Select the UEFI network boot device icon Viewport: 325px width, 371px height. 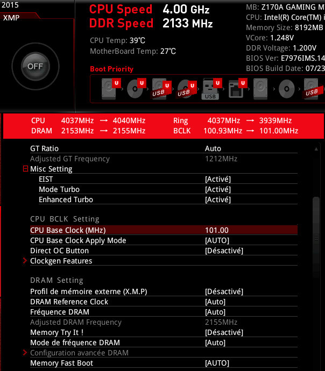(238, 89)
